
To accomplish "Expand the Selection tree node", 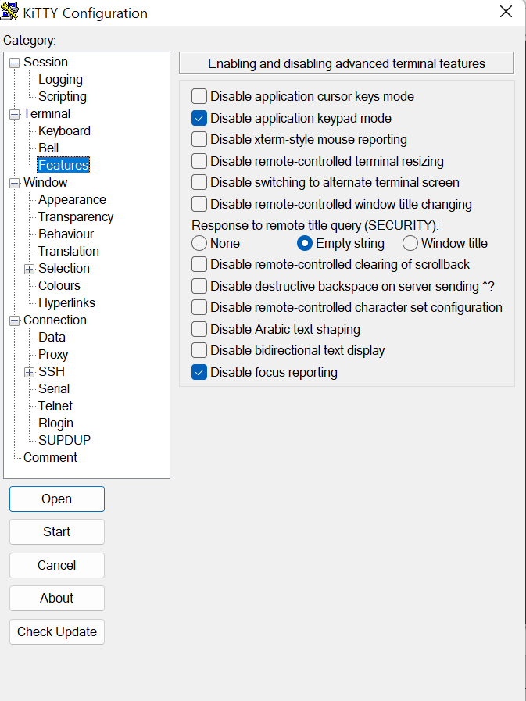I will point(30,269).
